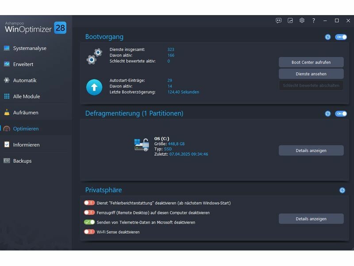
Task: Open settings via the gear icon
Action: (x=302, y=20)
